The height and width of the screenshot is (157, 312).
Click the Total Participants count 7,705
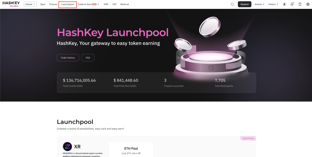tap(220, 80)
